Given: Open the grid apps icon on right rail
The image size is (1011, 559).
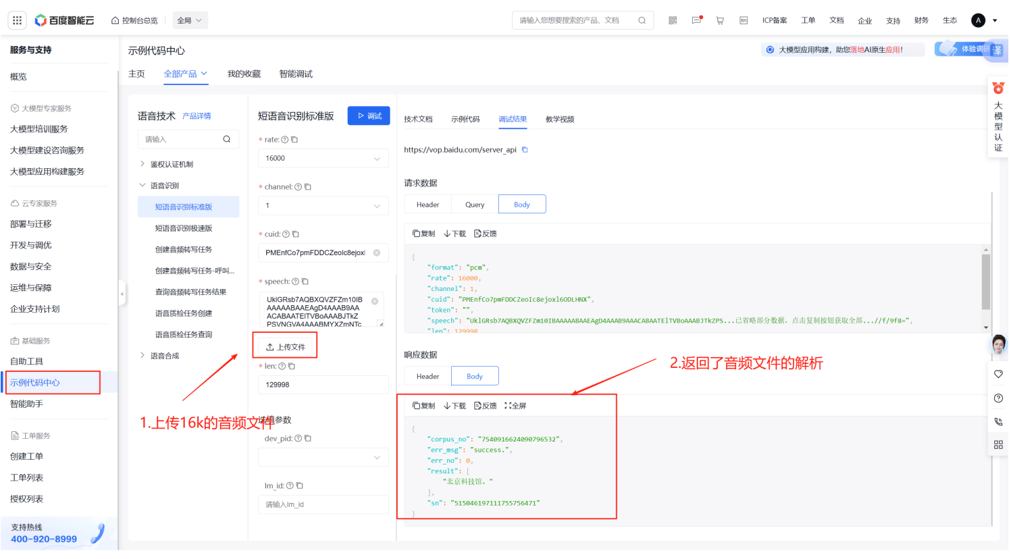Looking at the screenshot, I should [999, 445].
